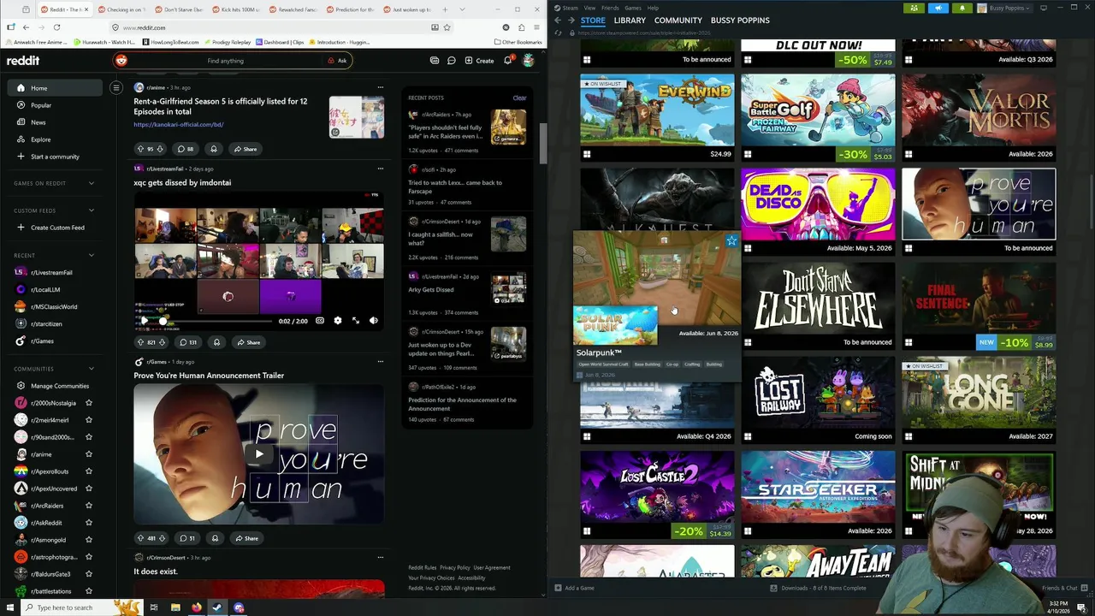The width and height of the screenshot is (1095, 616).
Task: Mute the xqc video volume
Action: pyautogui.click(x=373, y=321)
